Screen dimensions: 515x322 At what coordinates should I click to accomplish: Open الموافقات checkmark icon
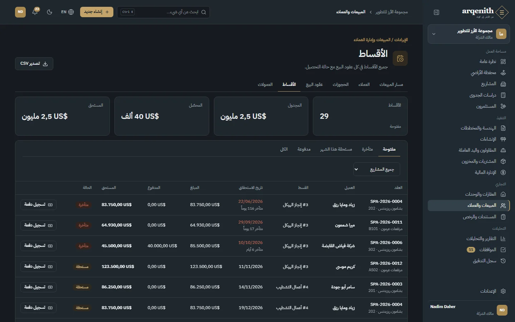click(503, 250)
